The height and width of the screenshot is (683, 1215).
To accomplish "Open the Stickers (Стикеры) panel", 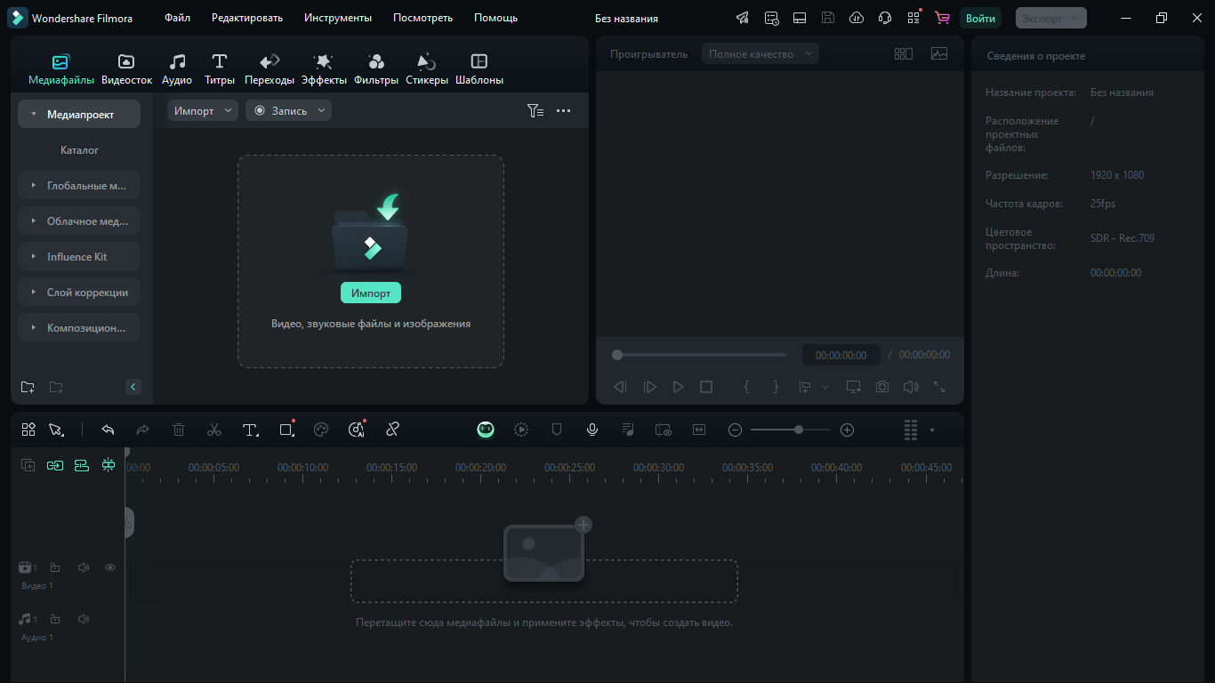I will point(426,68).
